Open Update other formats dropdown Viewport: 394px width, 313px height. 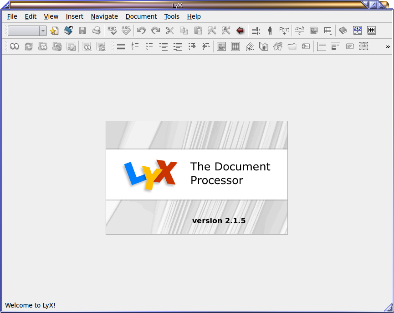[101, 46]
